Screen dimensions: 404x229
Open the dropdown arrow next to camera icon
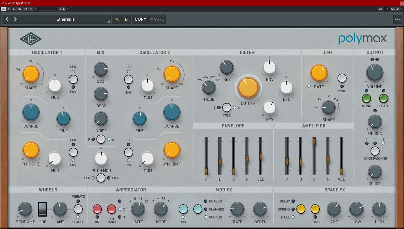click(x=386, y=9)
